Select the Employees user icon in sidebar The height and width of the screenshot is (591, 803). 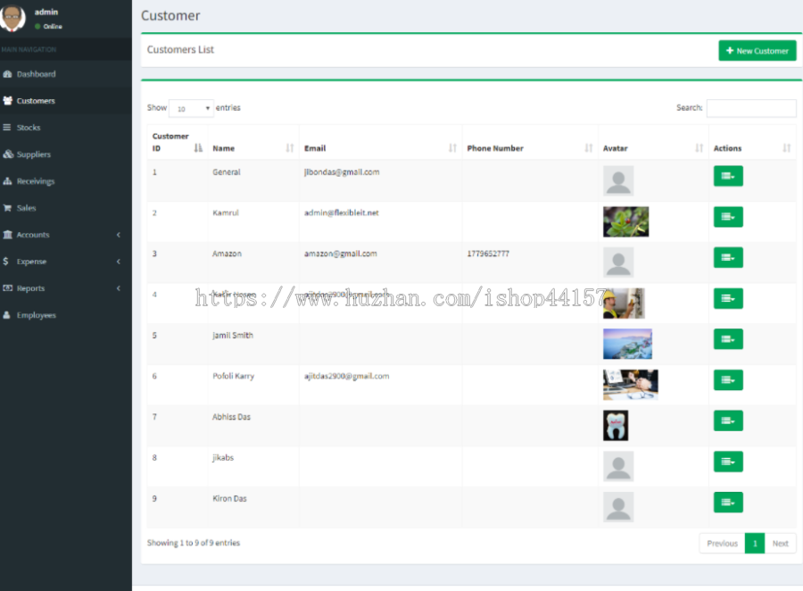tap(6, 315)
